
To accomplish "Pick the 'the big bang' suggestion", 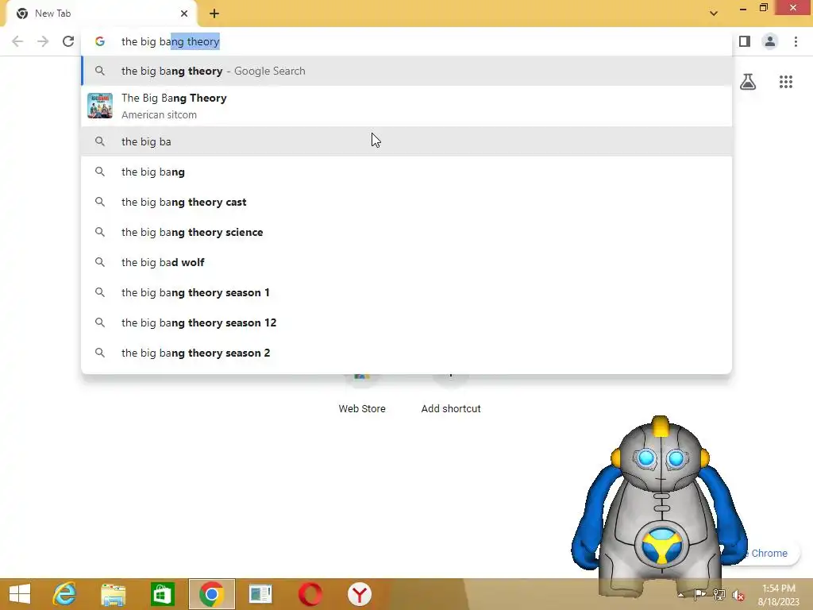I will click(x=406, y=172).
